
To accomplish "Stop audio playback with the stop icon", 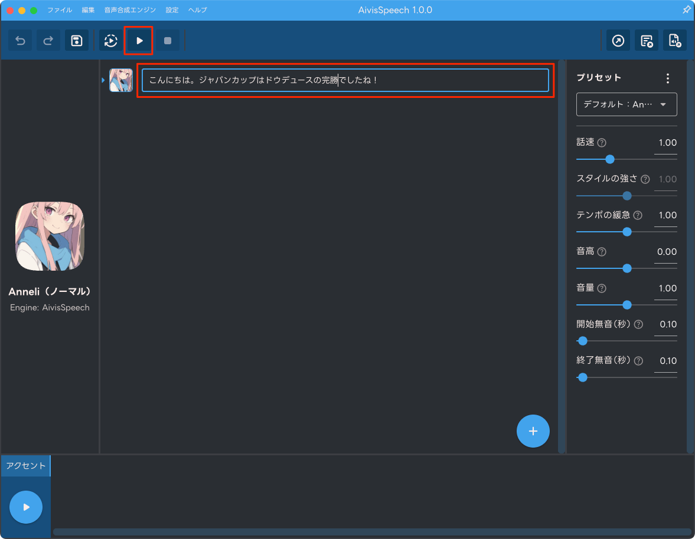I will tap(167, 40).
